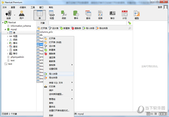Open the 用户 user management icon
The image size is (169, 117).
[x=22, y=15]
